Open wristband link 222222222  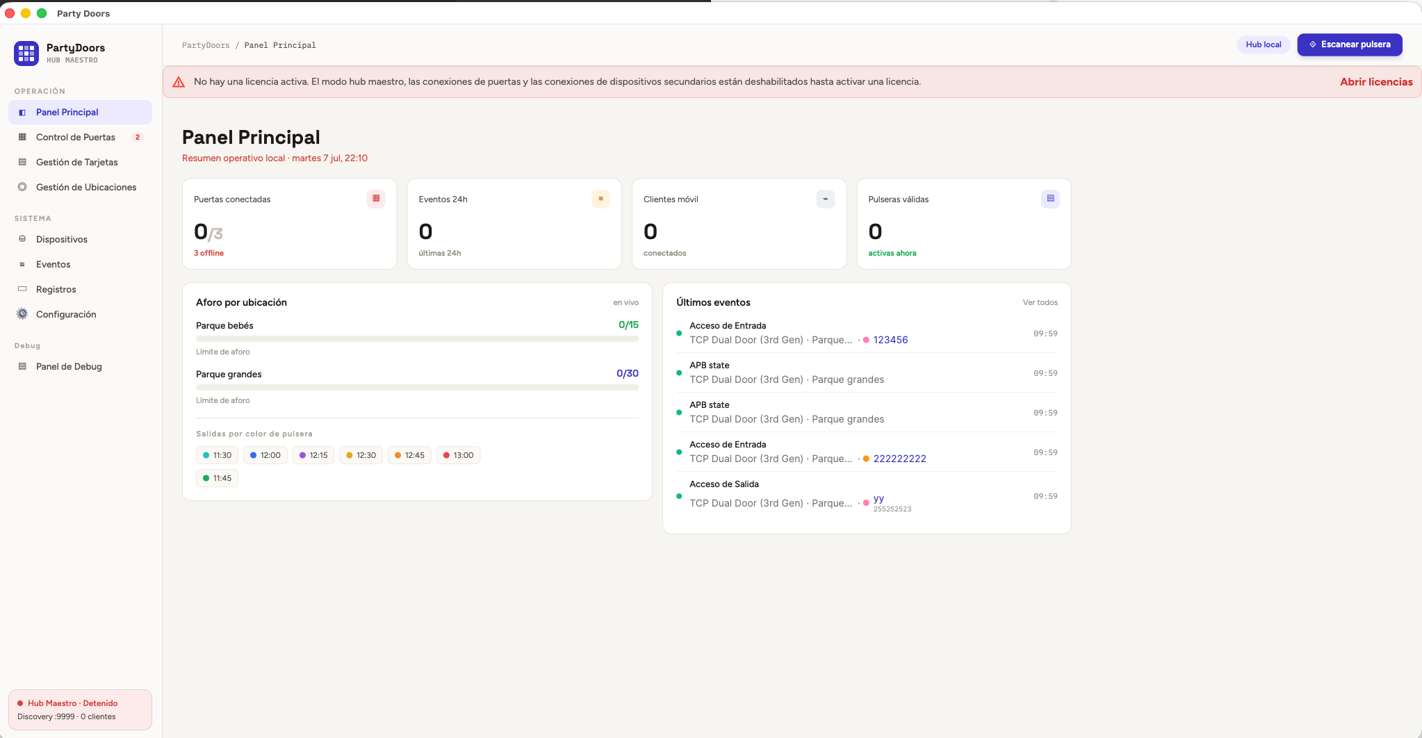point(899,459)
